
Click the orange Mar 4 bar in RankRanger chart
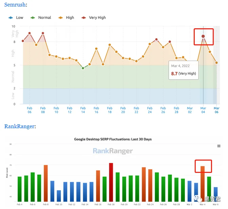(203, 184)
